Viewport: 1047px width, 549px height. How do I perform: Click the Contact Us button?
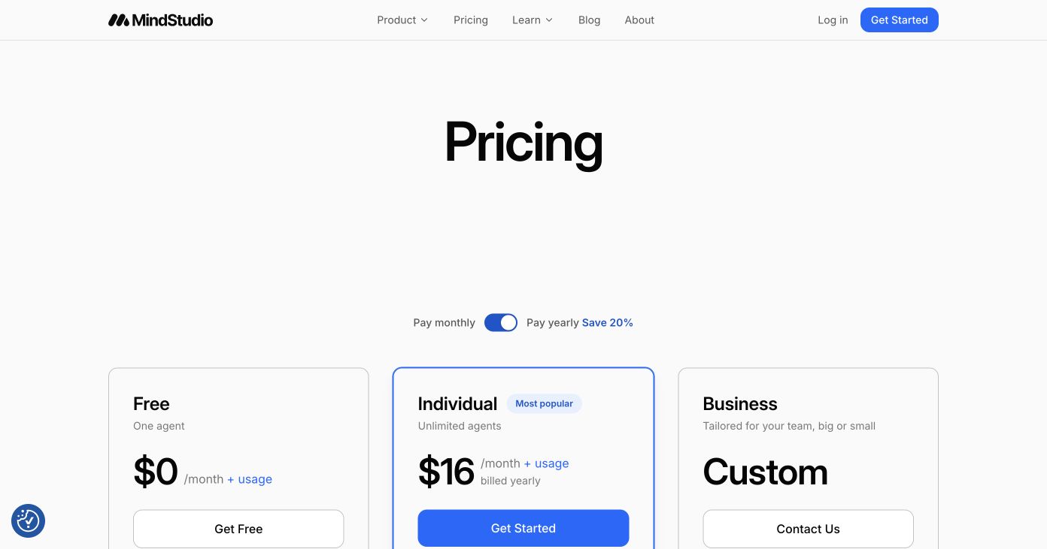coord(809,529)
